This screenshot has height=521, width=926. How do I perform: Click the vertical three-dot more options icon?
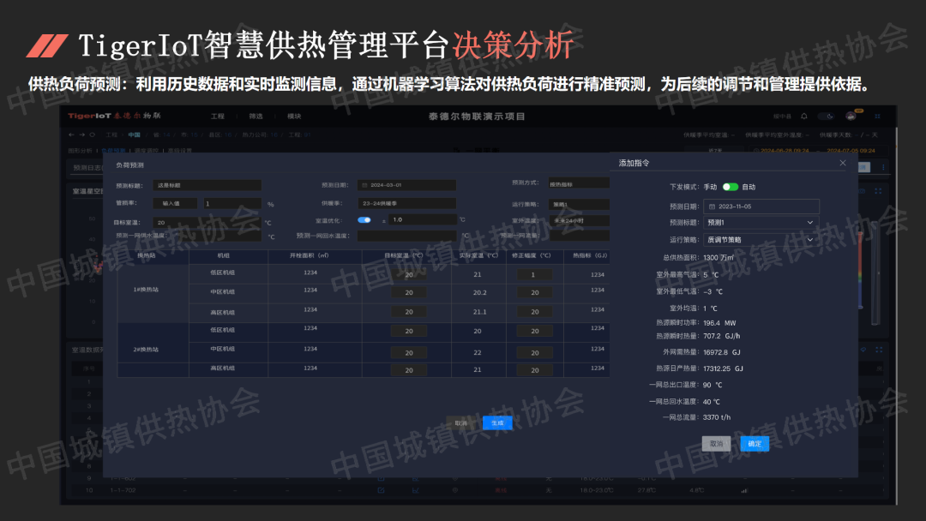[884, 167]
